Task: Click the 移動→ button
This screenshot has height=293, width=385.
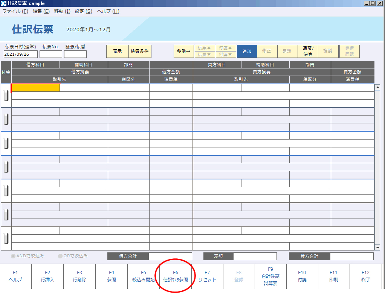Action: 184,51
